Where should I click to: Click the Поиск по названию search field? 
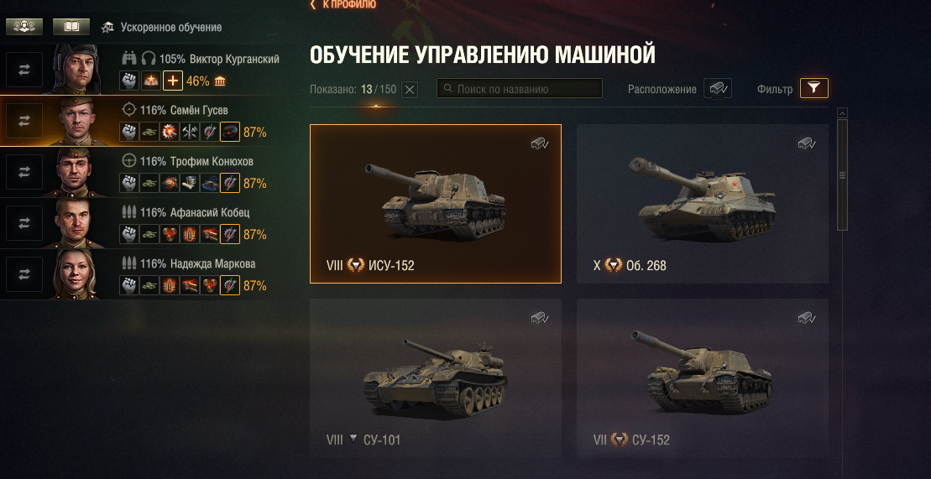point(520,88)
